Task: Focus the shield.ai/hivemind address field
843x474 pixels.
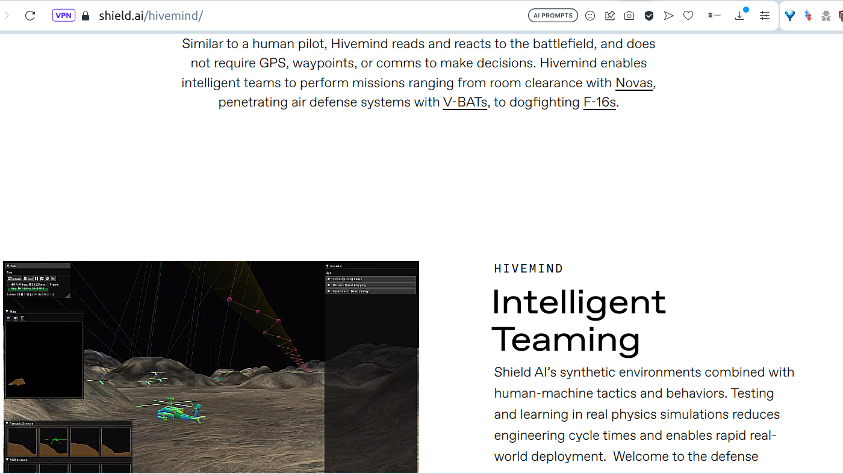Action: pos(151,16)
